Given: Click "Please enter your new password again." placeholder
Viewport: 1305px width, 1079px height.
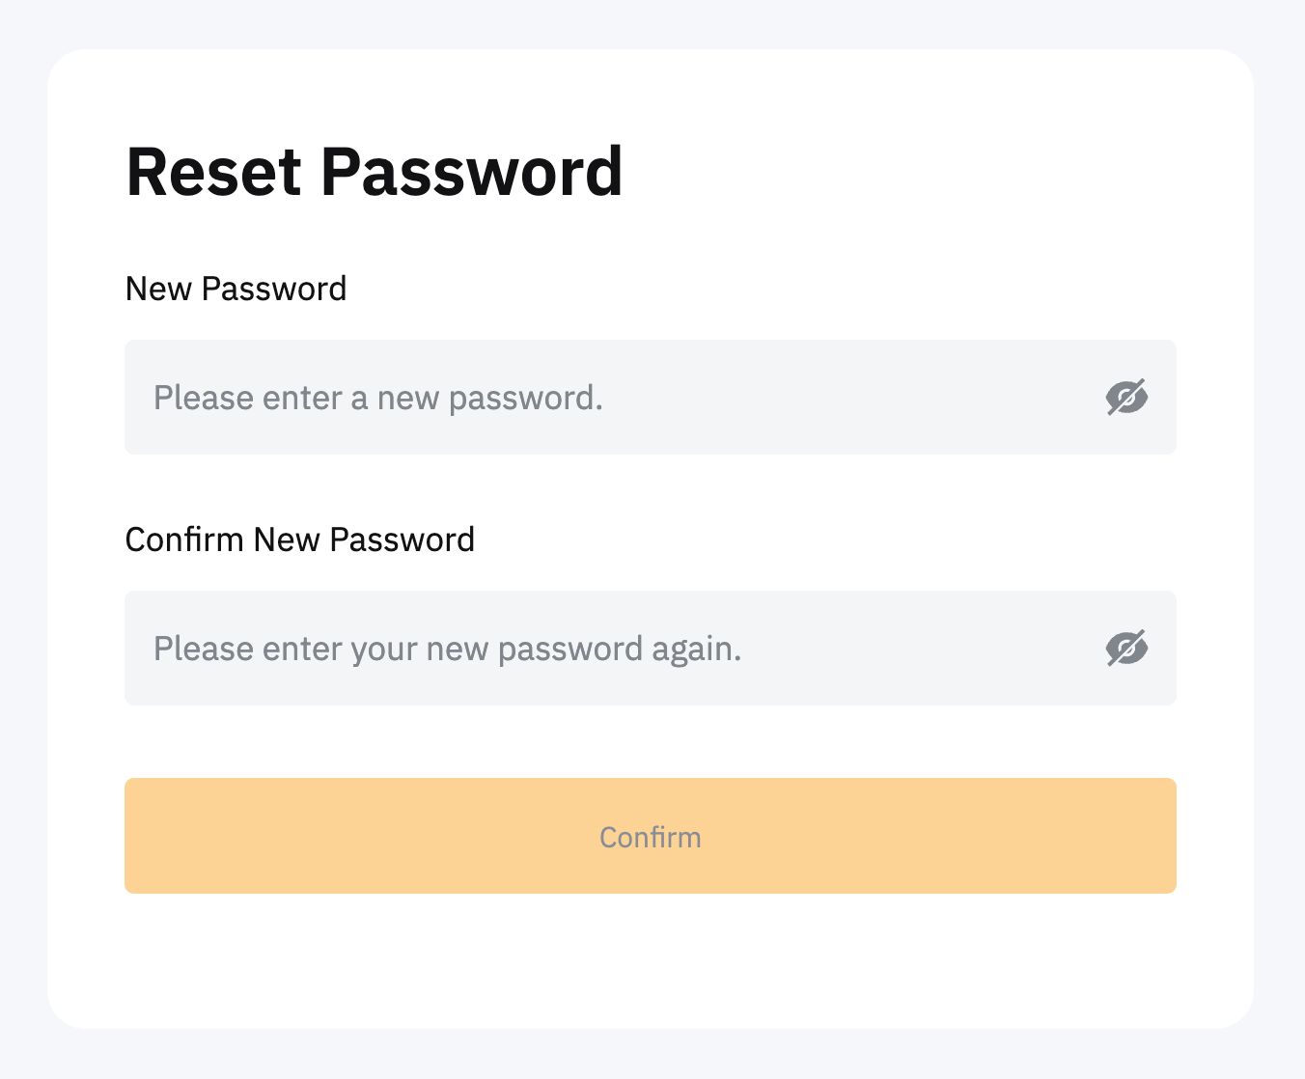Looking at the screenshot, I should point(447,649).
